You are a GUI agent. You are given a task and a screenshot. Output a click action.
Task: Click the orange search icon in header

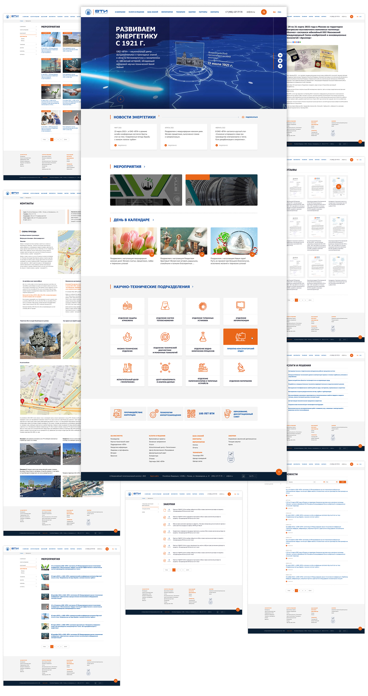(x=264, y=12)
